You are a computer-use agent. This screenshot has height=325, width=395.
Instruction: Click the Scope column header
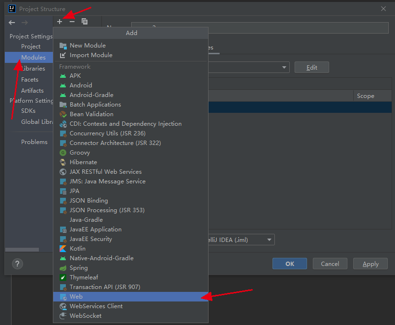pyautogui.click(x=372, y=96)
